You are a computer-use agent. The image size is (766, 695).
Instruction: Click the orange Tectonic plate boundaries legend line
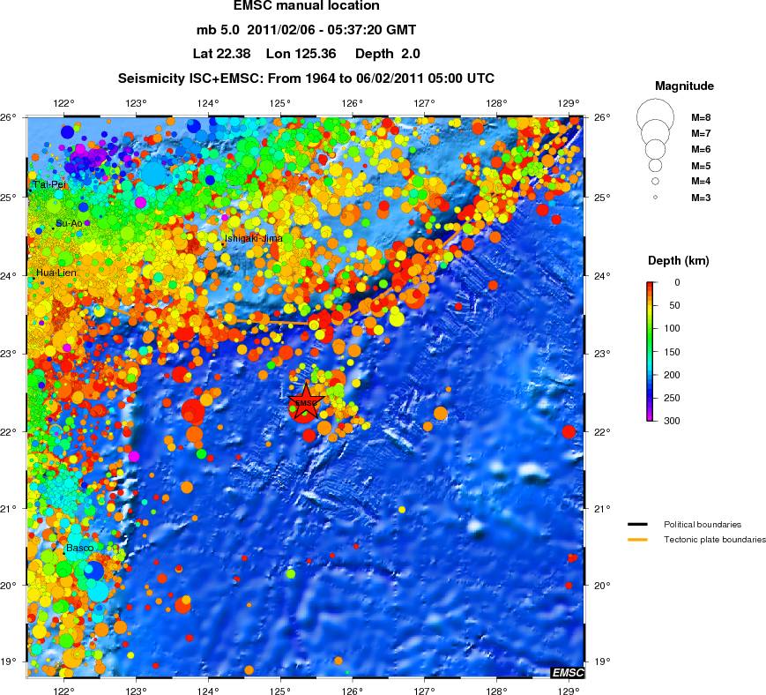[637, 540]
